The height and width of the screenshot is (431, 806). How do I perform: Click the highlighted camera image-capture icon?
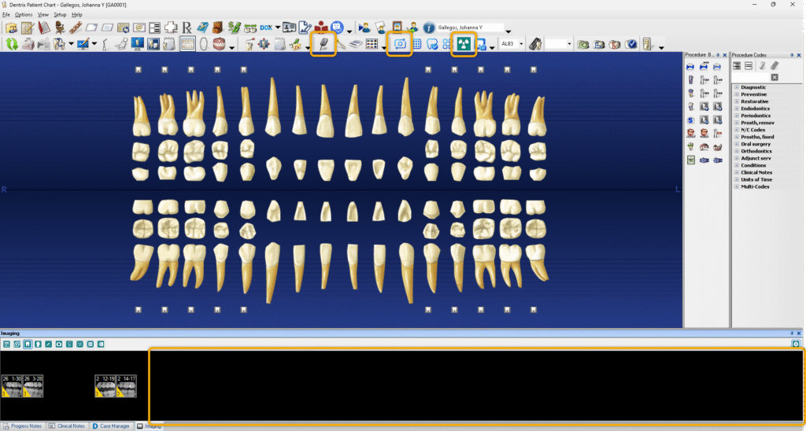point(399,44)
